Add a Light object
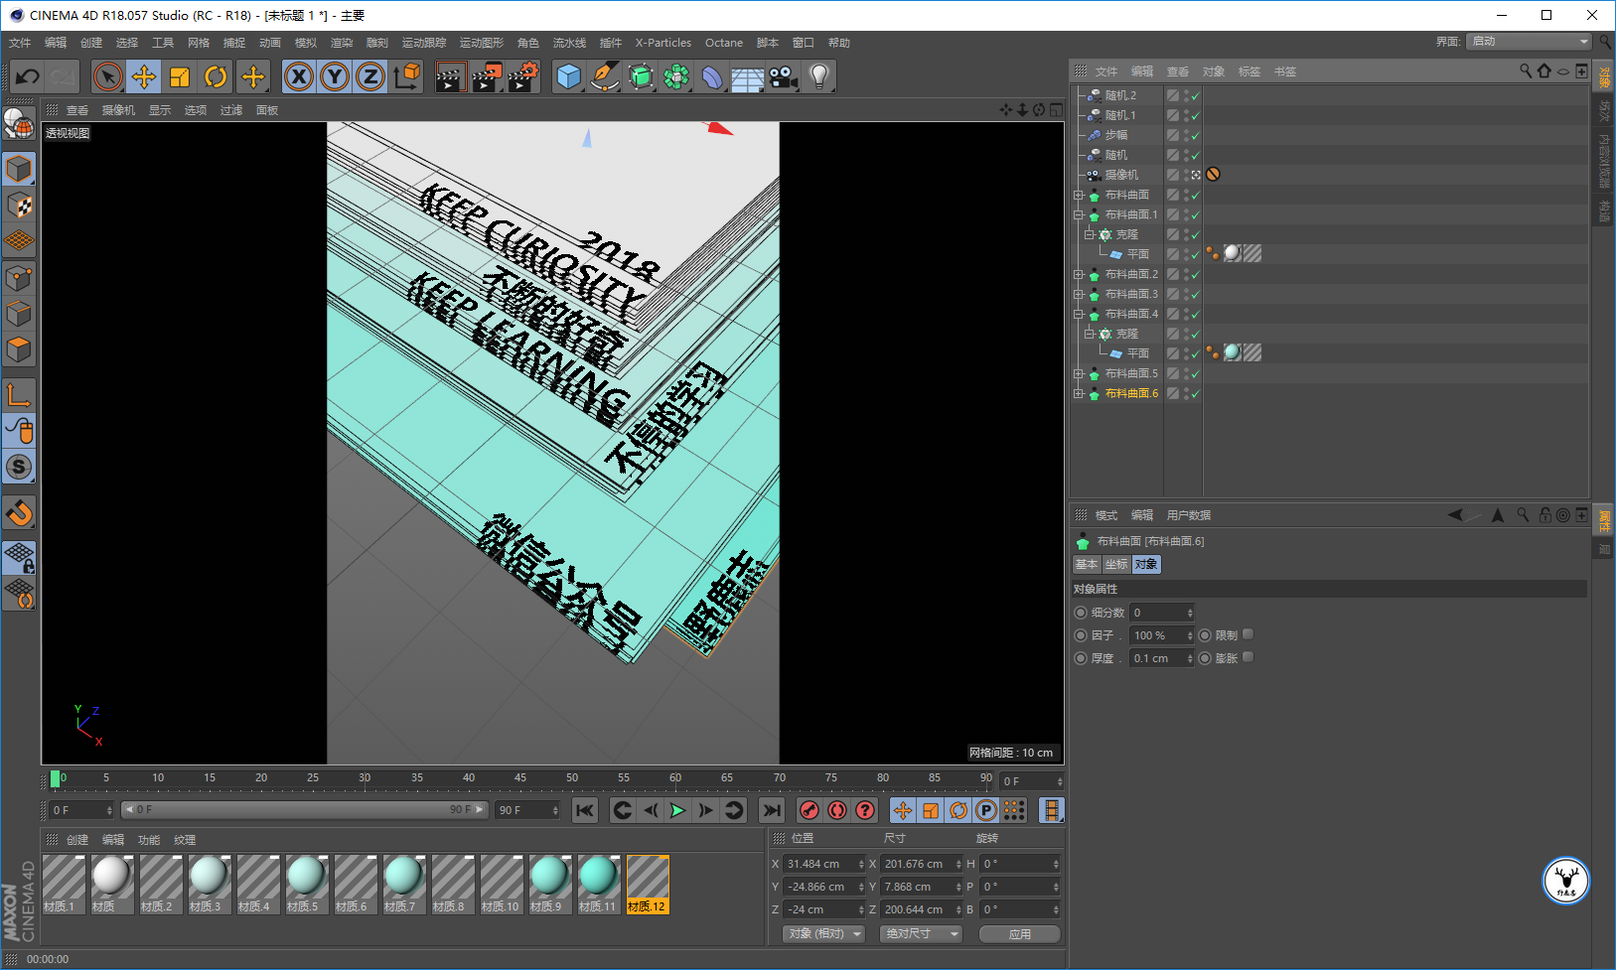This screenshot has width=1616, height=970. coord(819,76)
